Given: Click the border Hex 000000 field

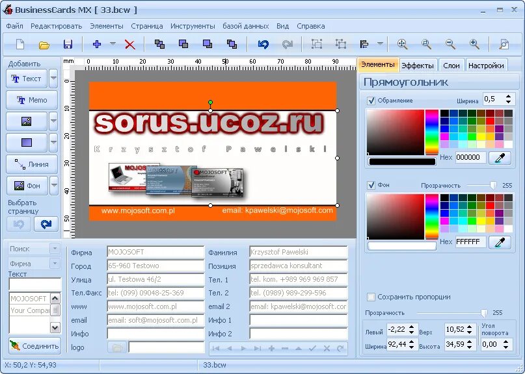Looking at the screenshot, I should 470,157.
